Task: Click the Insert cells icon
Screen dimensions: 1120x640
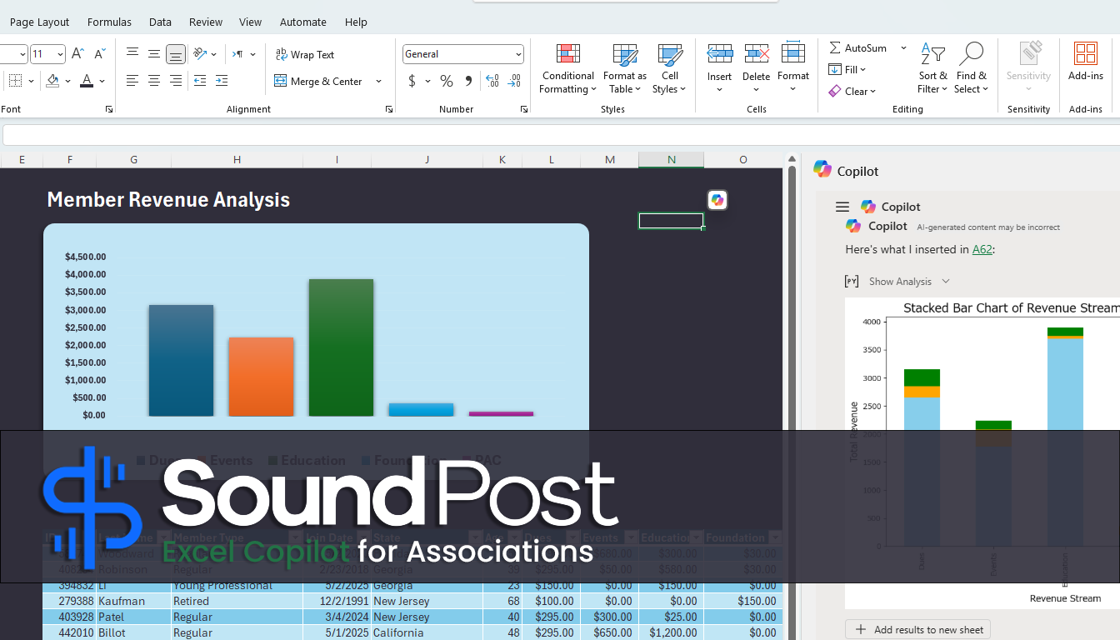Action: pos(719,54)
